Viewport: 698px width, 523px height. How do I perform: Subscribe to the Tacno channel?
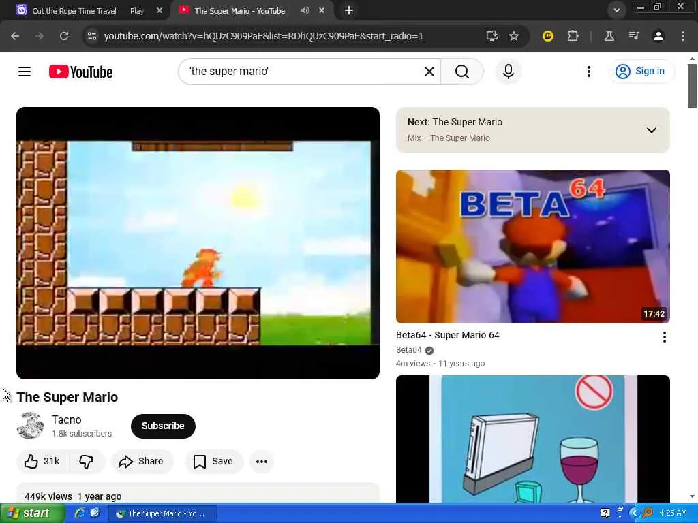pyautogui.click(x=163, y=426)
